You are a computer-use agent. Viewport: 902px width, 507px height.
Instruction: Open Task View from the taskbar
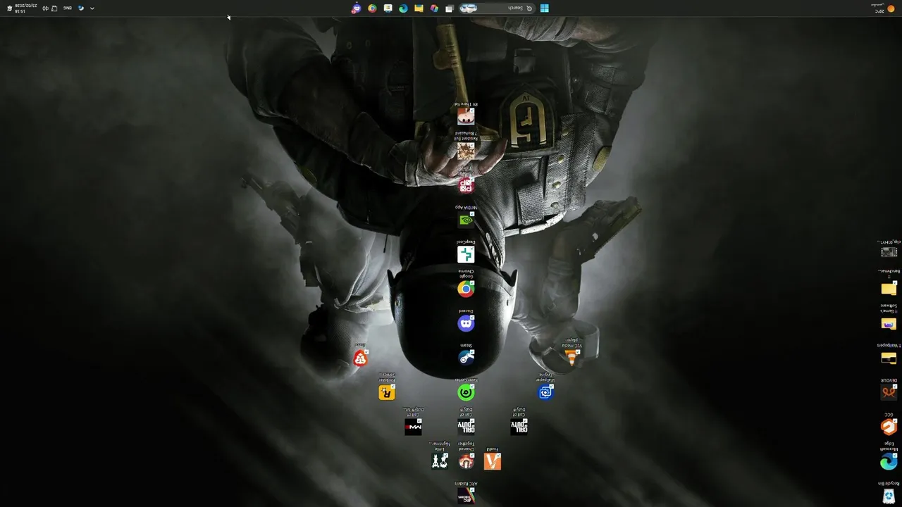450,8
